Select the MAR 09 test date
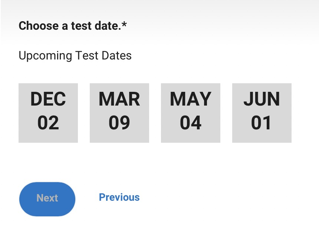This screenshot has width=319, height=226. click(x=119, y=113)
